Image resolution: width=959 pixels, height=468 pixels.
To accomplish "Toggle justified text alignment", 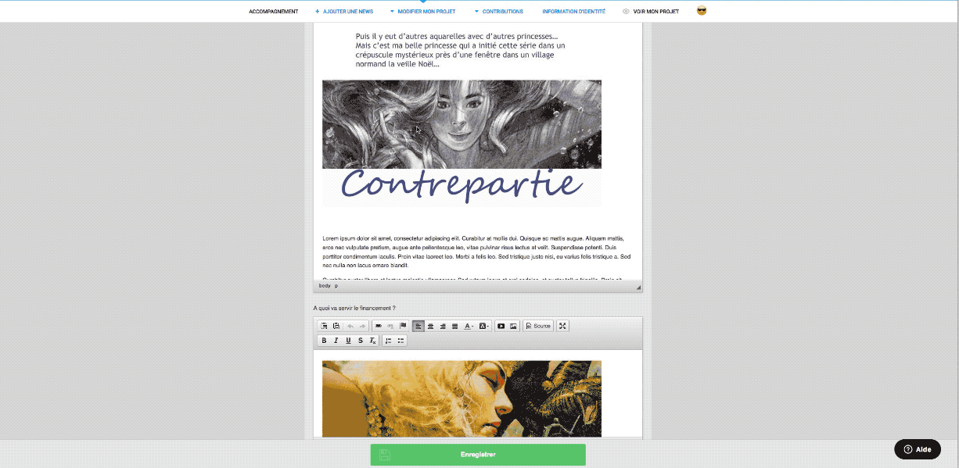I will click(x=454, y=326).
